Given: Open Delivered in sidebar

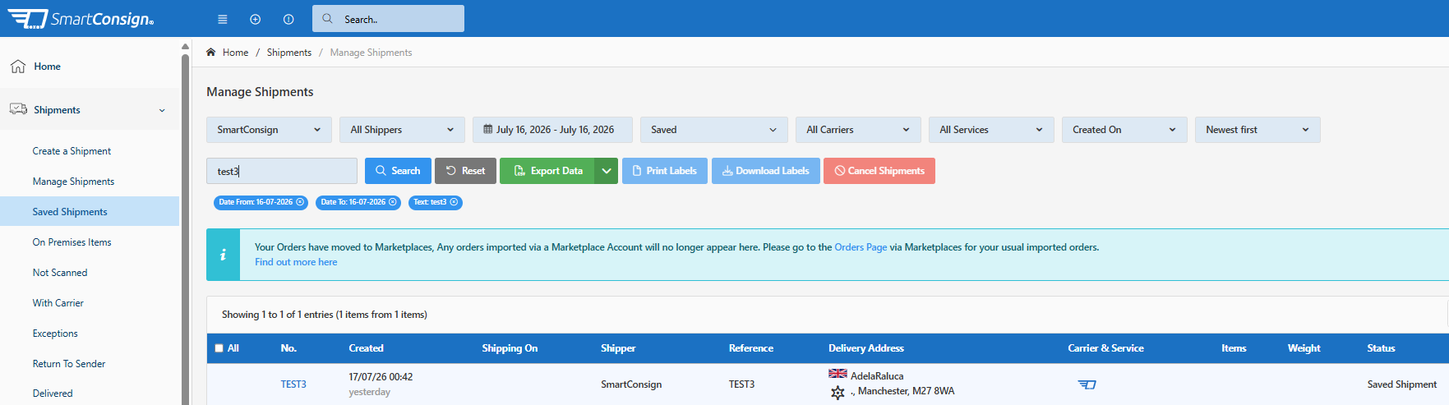Looking at the screenshot, I should 53,393.
